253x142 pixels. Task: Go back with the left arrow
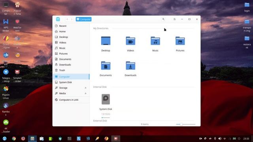tap(67, 19)
